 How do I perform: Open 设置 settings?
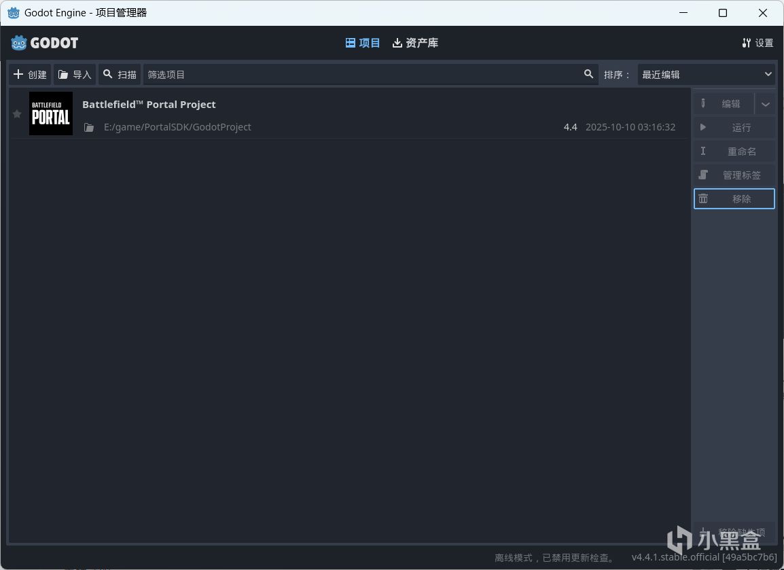tap(758, 43)
